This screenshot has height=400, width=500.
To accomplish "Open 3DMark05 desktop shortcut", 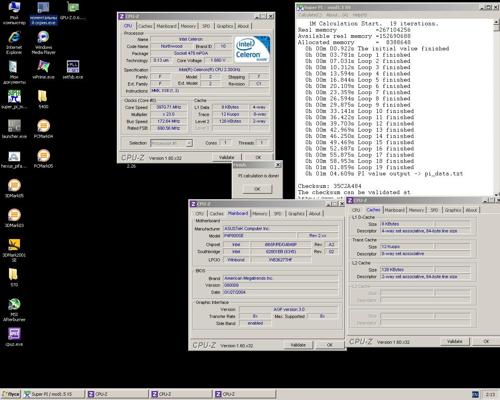I will 14,189.
